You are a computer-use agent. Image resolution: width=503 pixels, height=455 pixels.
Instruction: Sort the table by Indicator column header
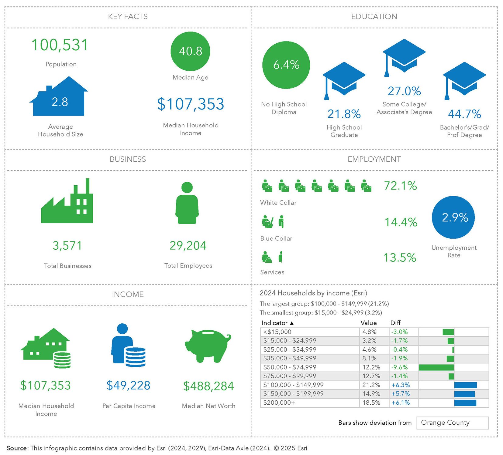point(277,323)
